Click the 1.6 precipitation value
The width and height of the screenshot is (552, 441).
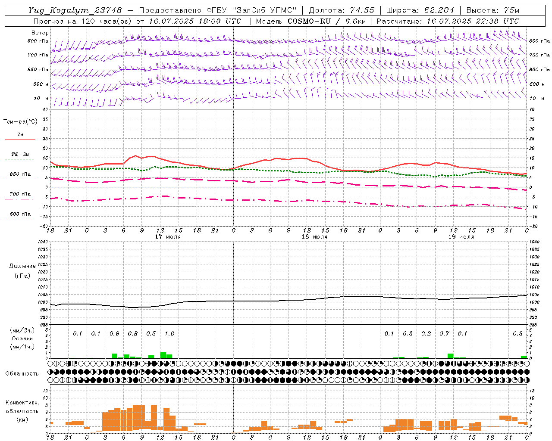pos(169,334)
